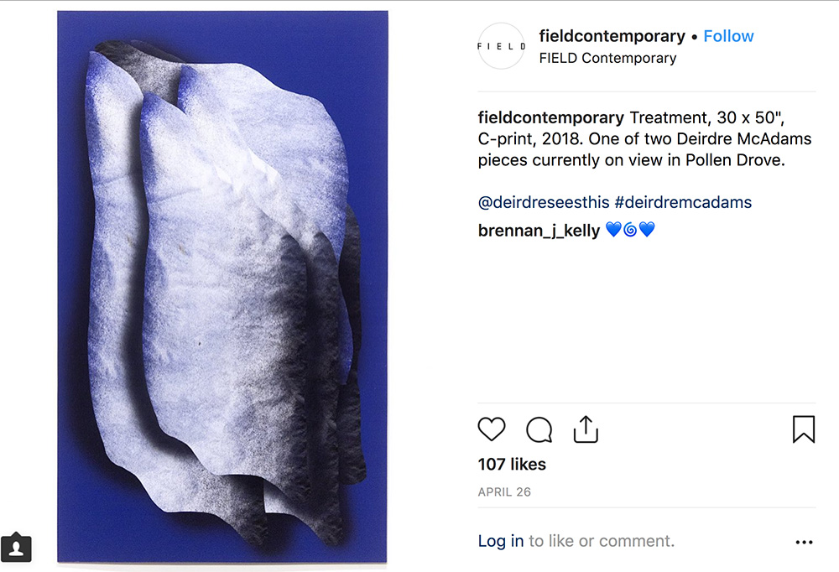Save the post with the bookmark icon
This screenshot has height=572, width=839.
[x=803, y=429]
